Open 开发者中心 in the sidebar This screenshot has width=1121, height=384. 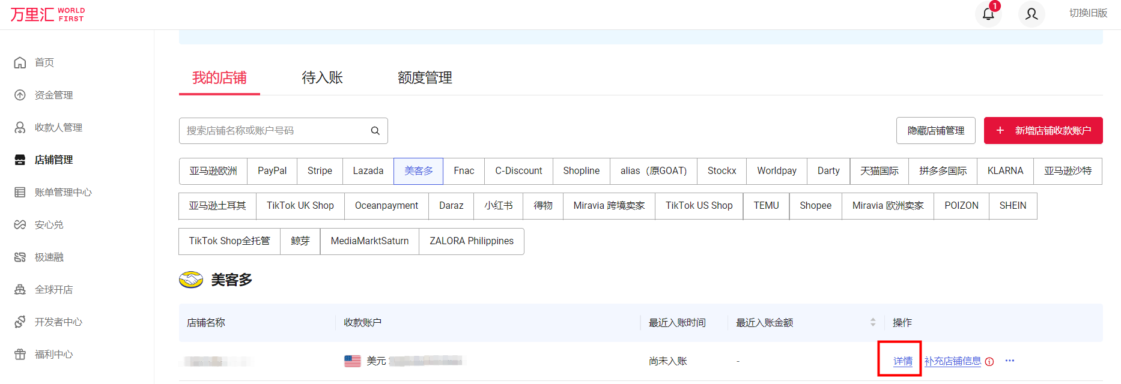pyautogui.click(x=58, y=322)
